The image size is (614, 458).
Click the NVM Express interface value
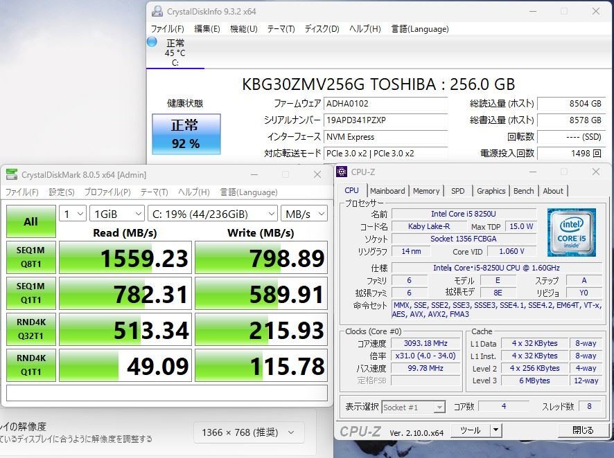click(386, 137)
